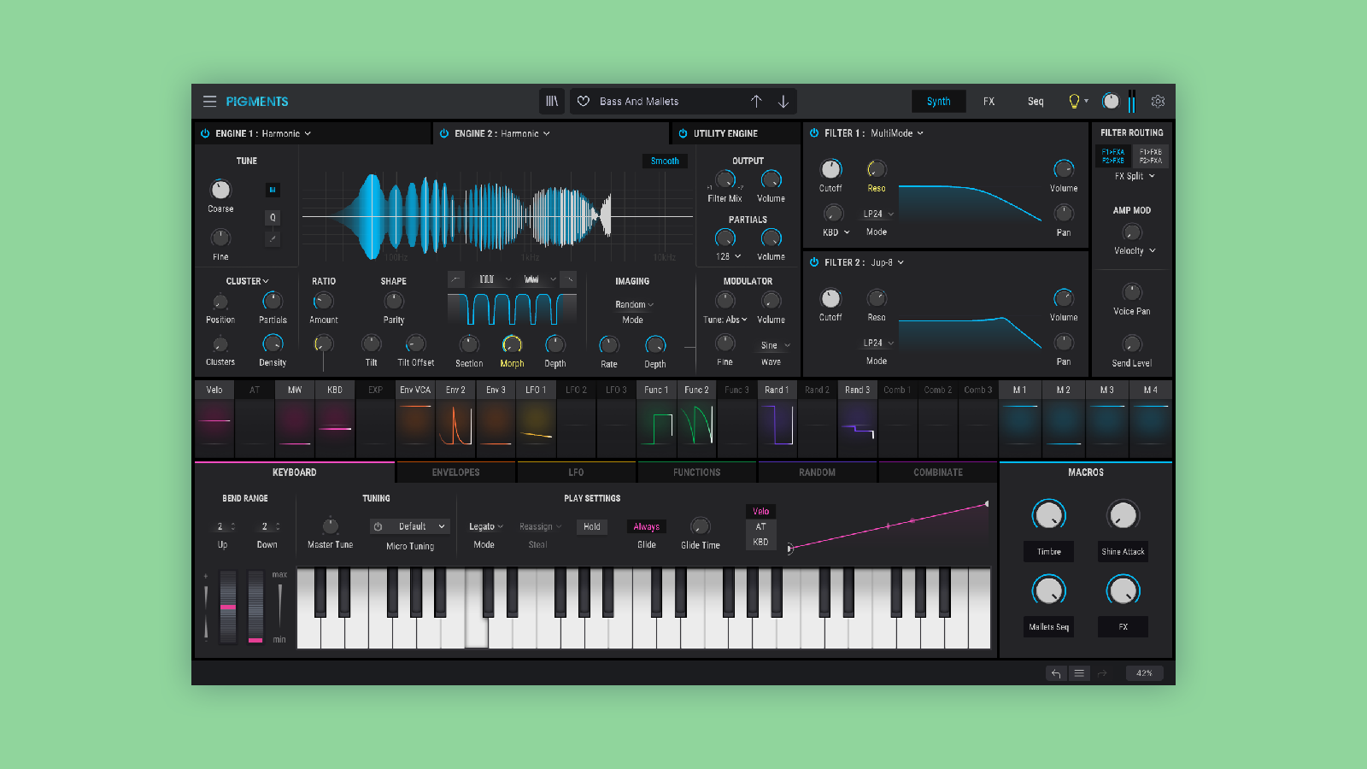Click the mod wheel strip

pyautogui.click(x=255, y=607)
